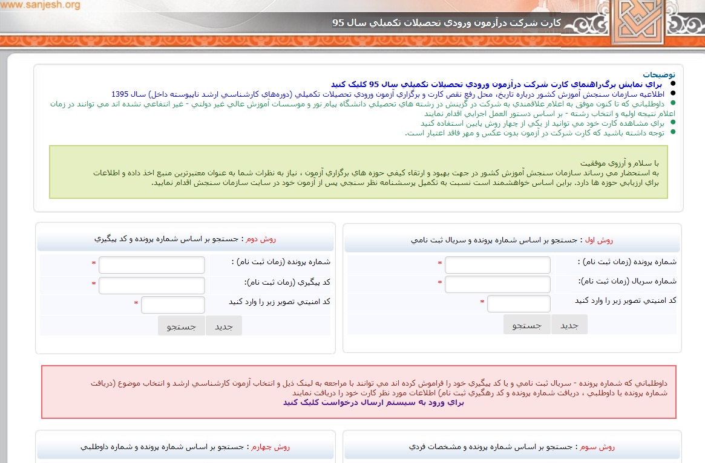Click the توضیحات heading text
Image resolution: width=705 pixels, height=463 pixels.
[658, 74]
